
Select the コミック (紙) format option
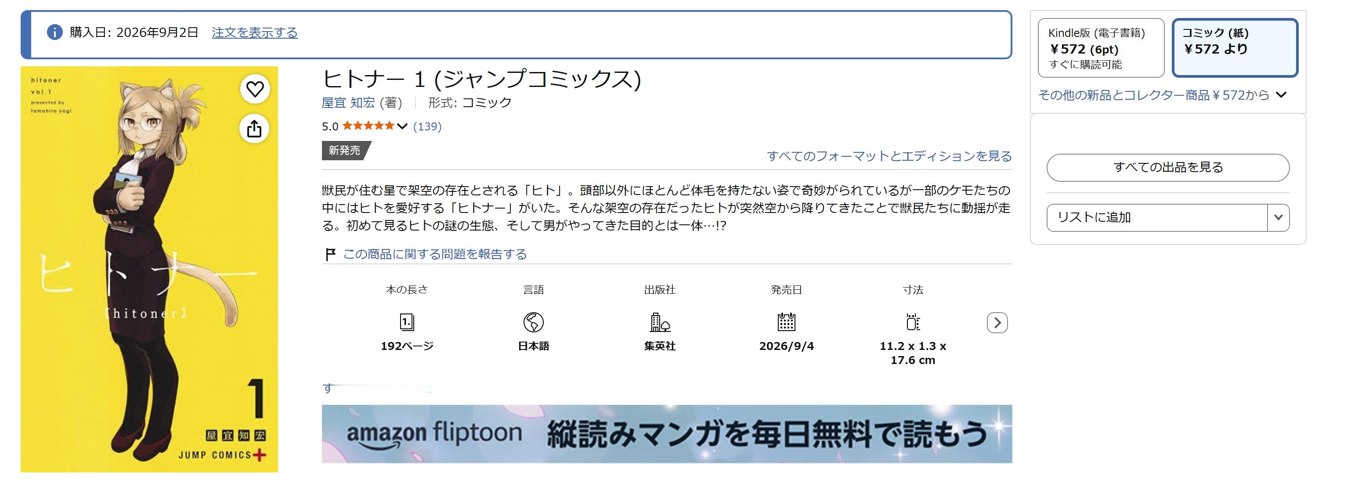[1235, 48]
